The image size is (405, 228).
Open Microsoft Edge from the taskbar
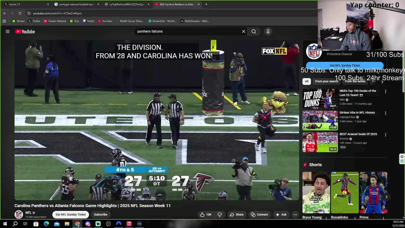click(46, 224)
